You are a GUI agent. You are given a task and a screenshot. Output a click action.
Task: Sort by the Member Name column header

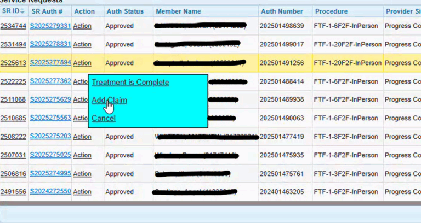click(178, 11)
